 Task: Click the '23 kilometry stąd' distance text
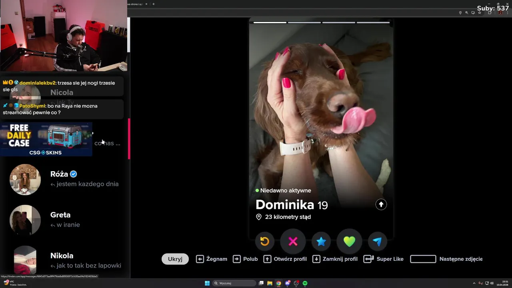pos(288,217)
